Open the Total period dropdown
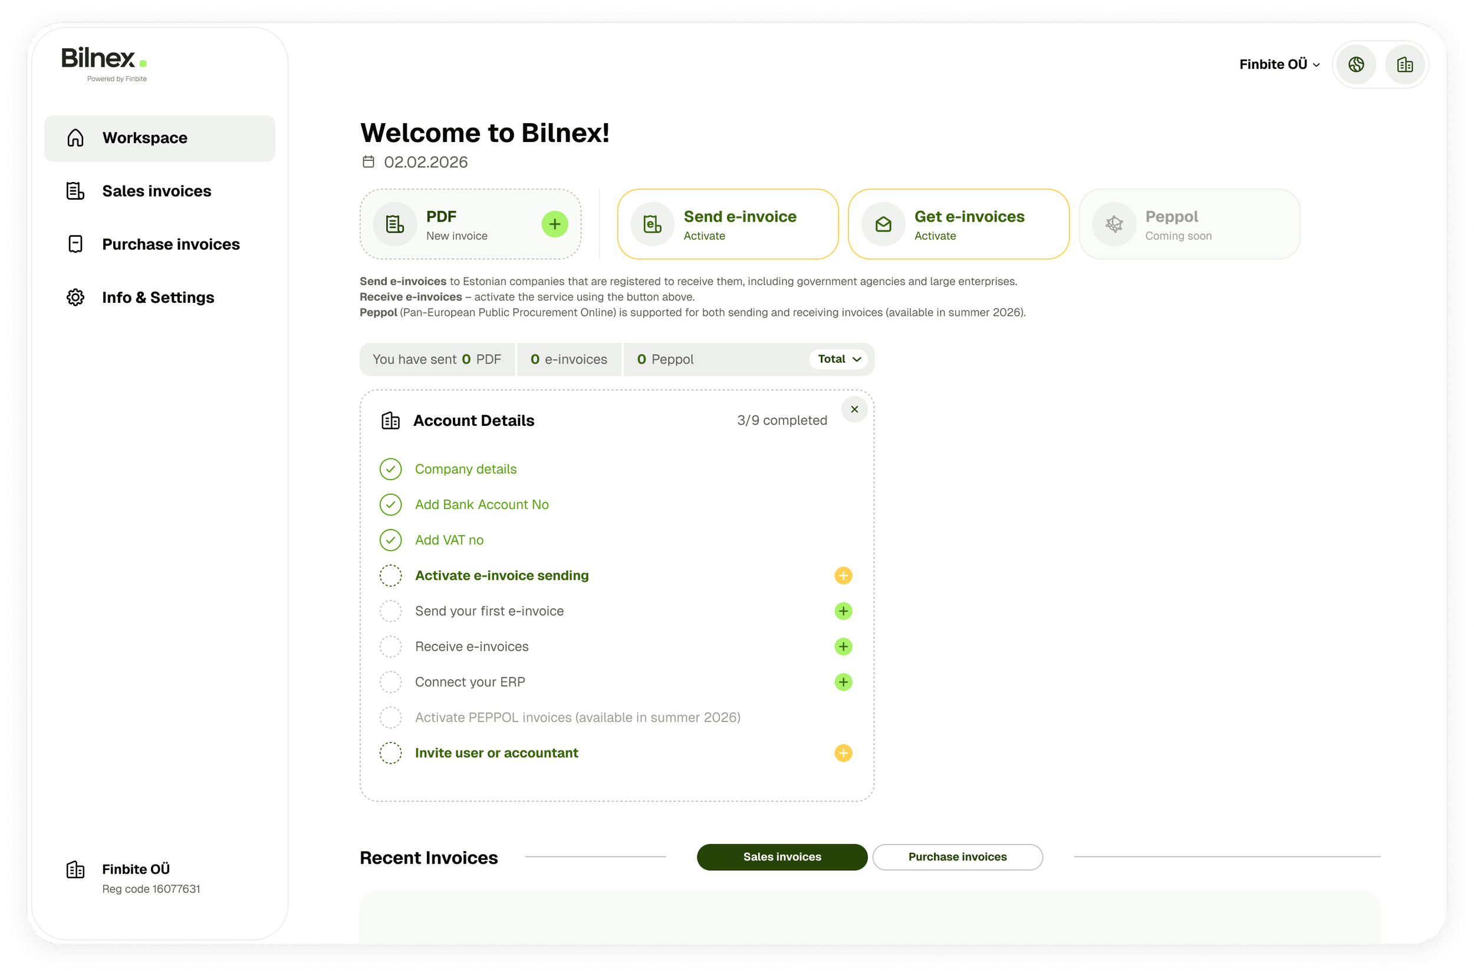This screenshot has width=1474, height=976. click(838, 359)
